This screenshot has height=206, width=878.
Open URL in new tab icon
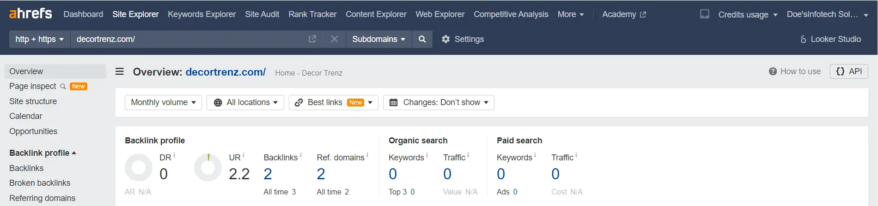(312, 39)
